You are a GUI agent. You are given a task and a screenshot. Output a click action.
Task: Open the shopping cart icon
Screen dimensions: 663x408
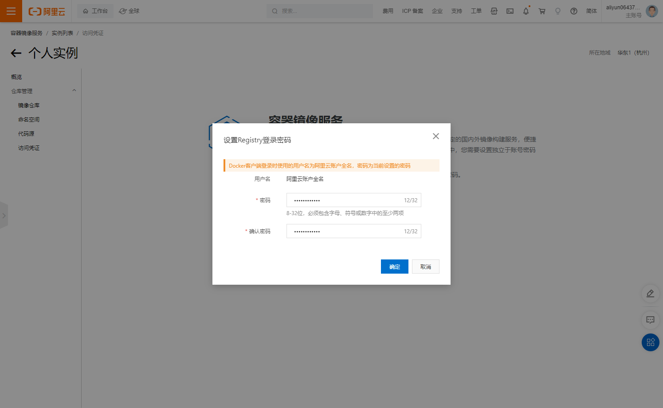click(542, 11)
